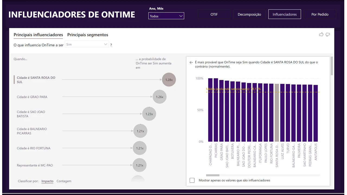Sort influencers by Contagem
Screen dimensions: 347x195
[64, 181]
